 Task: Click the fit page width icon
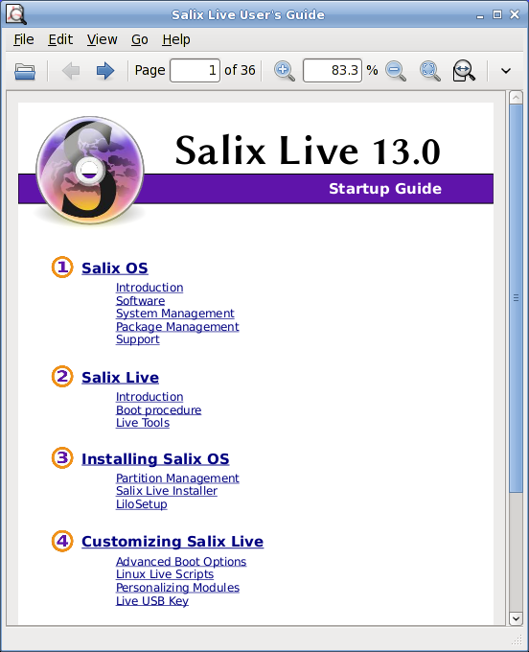click(464, 71)
